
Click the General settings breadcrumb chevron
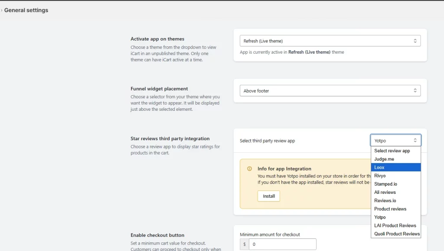pyautogui.click(x=2, y=10)
